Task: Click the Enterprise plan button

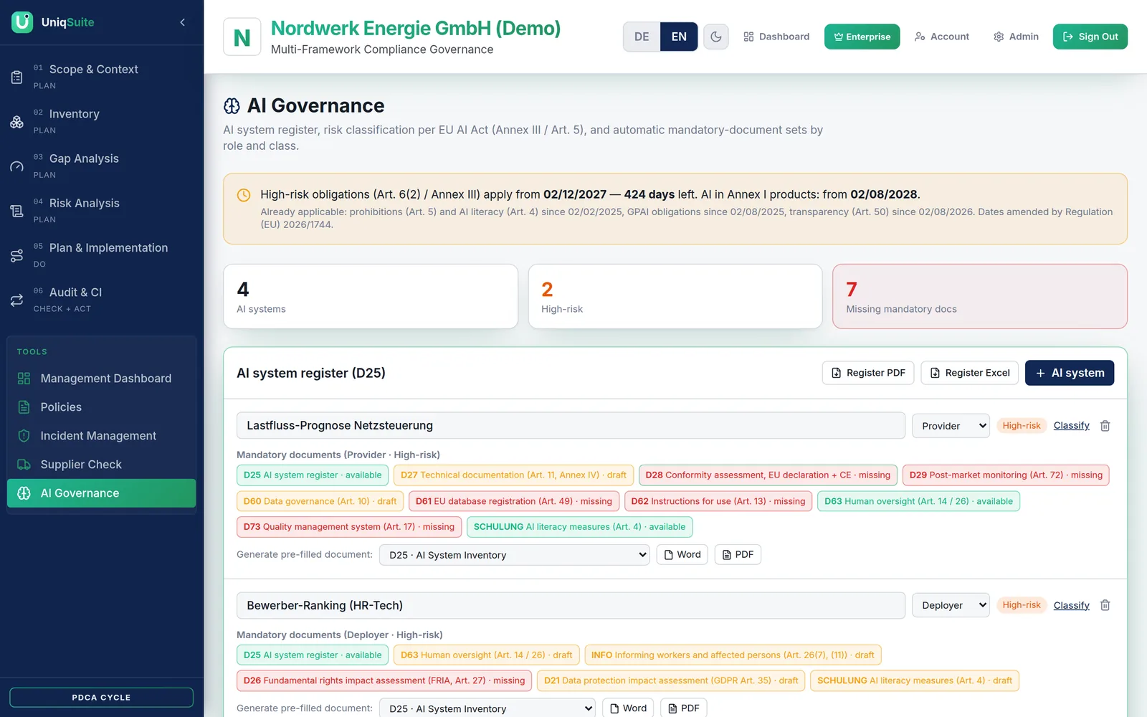Action: 862,37
